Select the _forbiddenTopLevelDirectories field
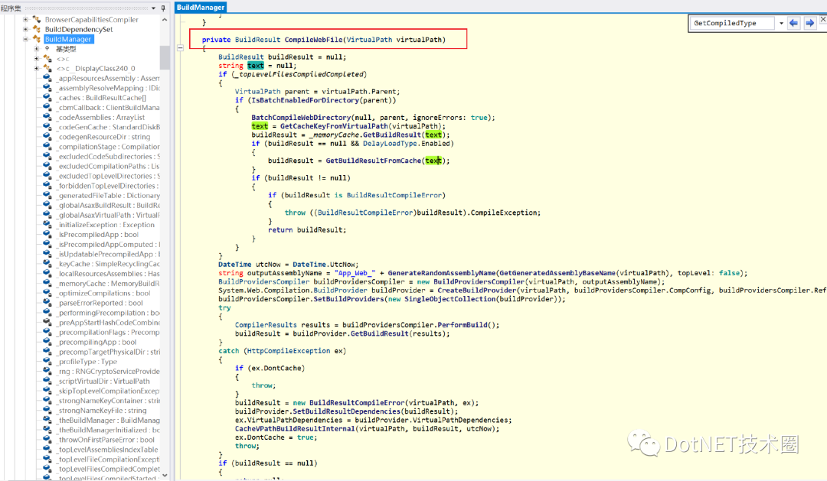The image size is (827, 481). [108, 186]
